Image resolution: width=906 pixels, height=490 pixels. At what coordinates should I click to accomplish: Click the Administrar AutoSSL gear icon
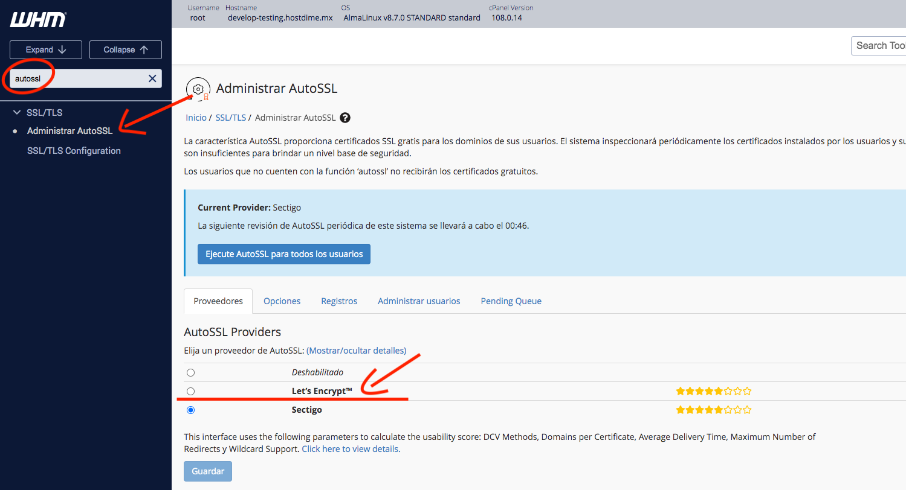[198, 89]
